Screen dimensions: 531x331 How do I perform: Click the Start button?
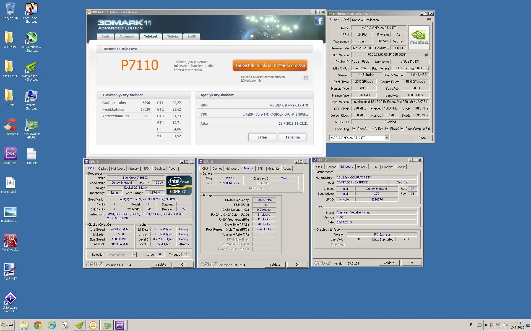click(7, 325)
